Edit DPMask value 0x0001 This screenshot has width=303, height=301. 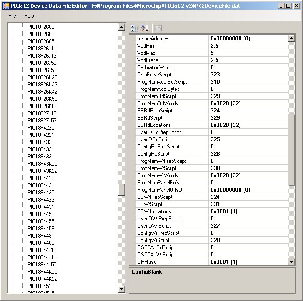point(249,261)
